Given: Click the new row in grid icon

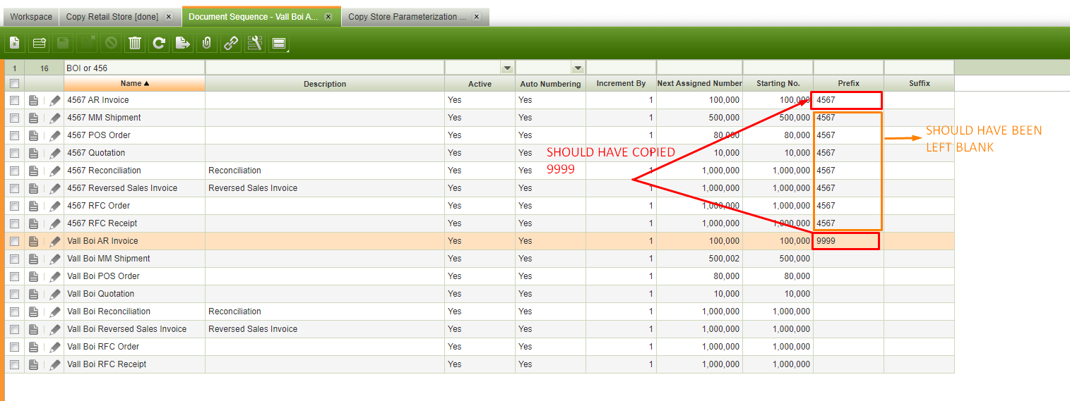Looking at the screenshot, I should (39, 44).
